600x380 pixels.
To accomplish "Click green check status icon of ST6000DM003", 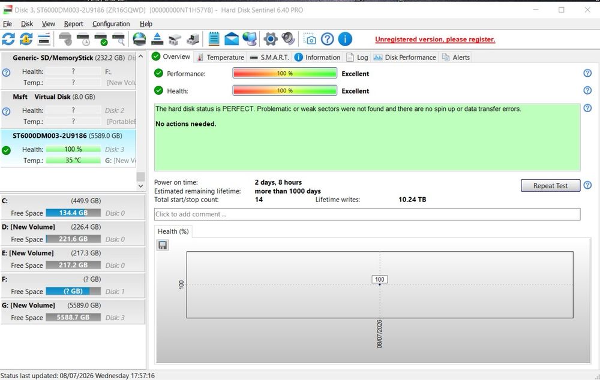I will click(6, 150).
